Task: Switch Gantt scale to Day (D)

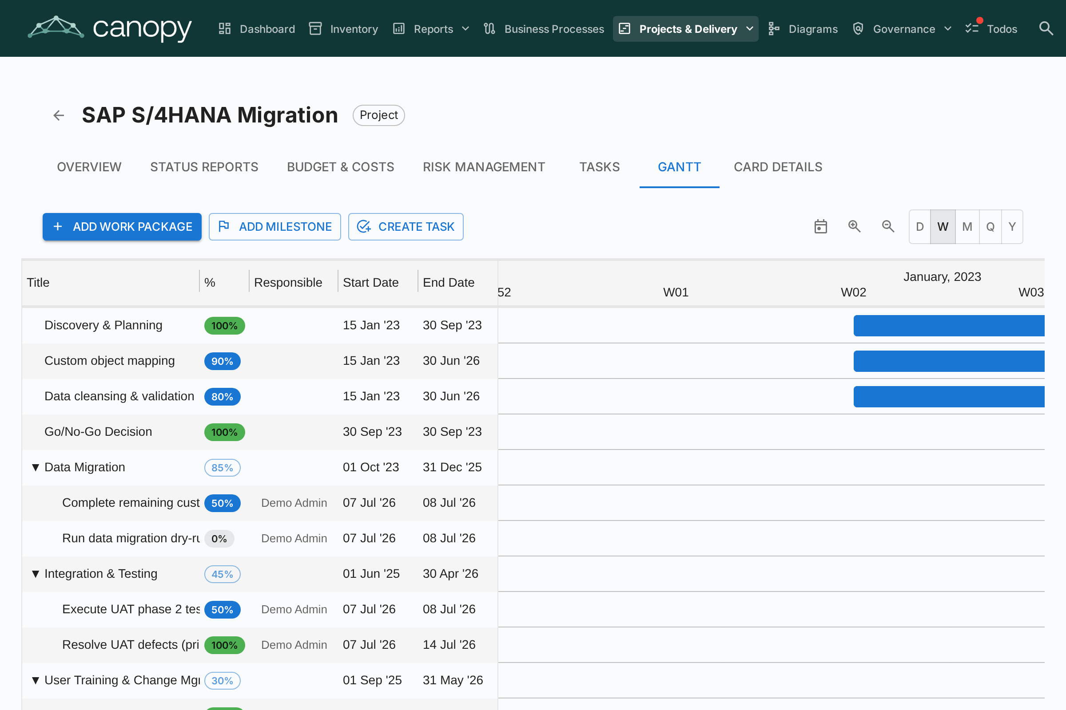Action: pos(919,227)
